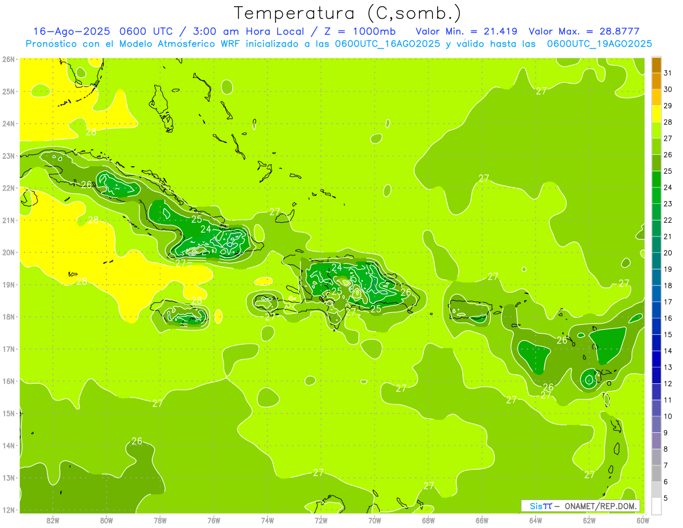Screen dimensions: 683x528
Task: Click the longitude label '76W'
Action: tap(213, 520)
